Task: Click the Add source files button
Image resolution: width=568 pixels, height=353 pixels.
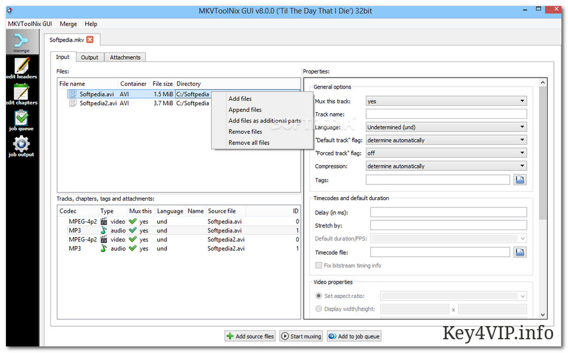Action: coord(250,336)
